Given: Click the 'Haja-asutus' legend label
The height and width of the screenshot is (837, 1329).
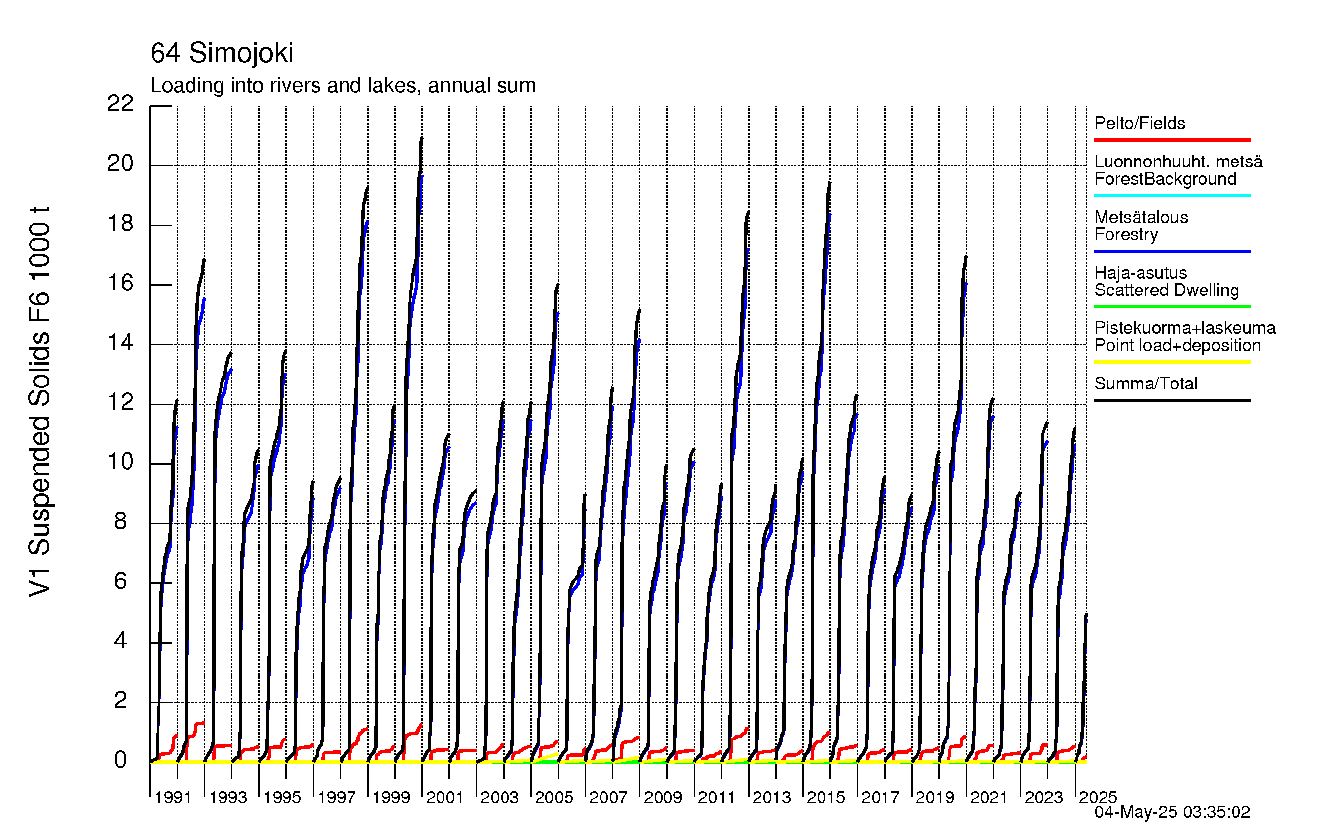Looking at the screenshot, I should coord(1140,273).
